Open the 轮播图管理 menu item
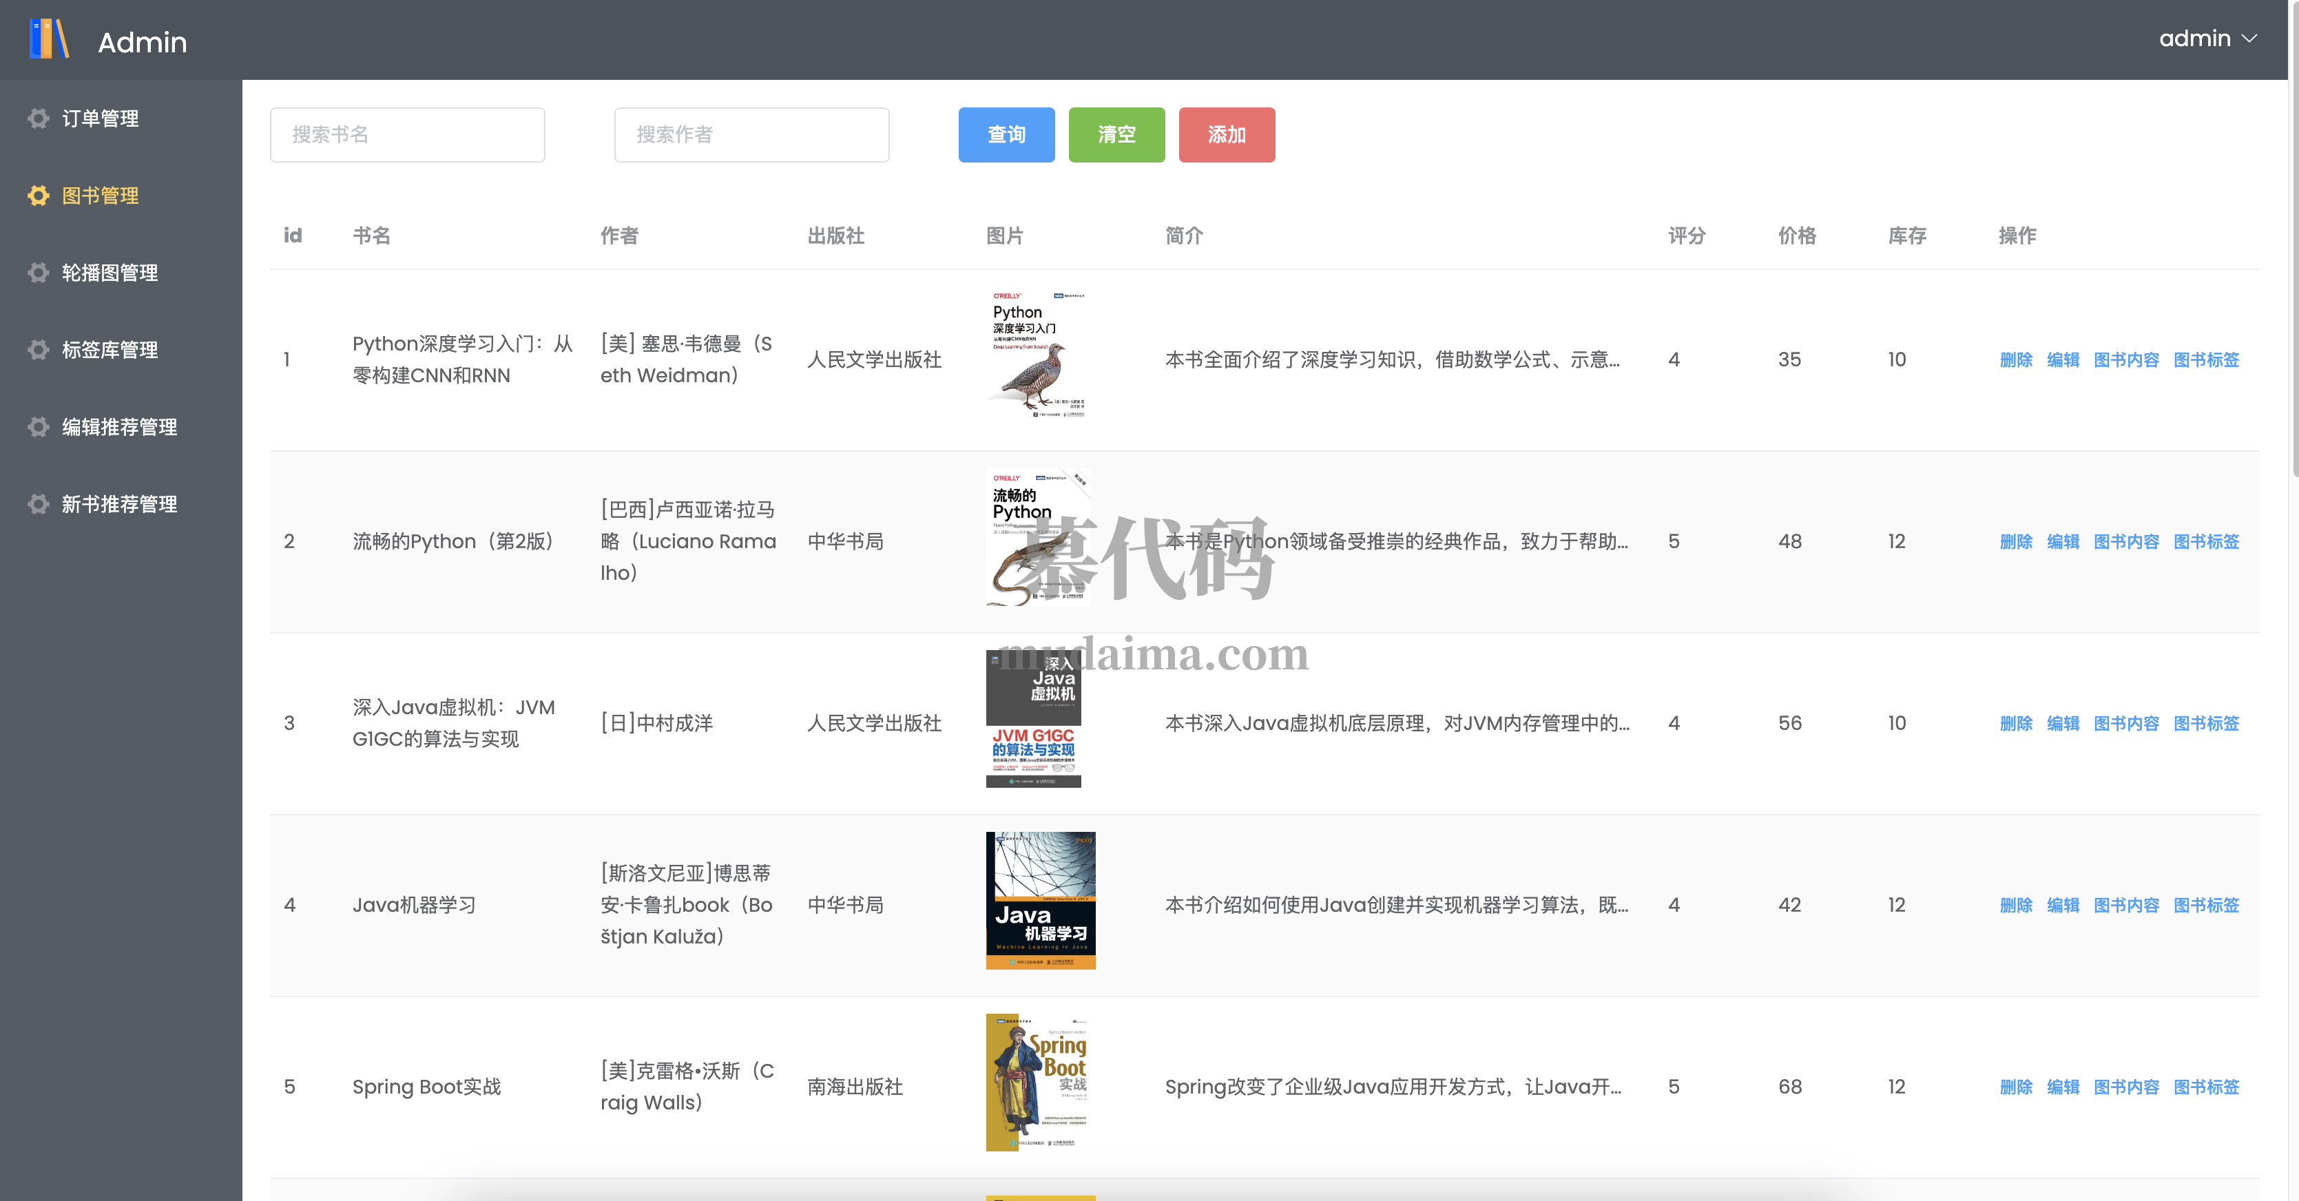Image resolution: width=2299 pixels, height=1201 pixels. pyautogui.click(x=110, y=273)
